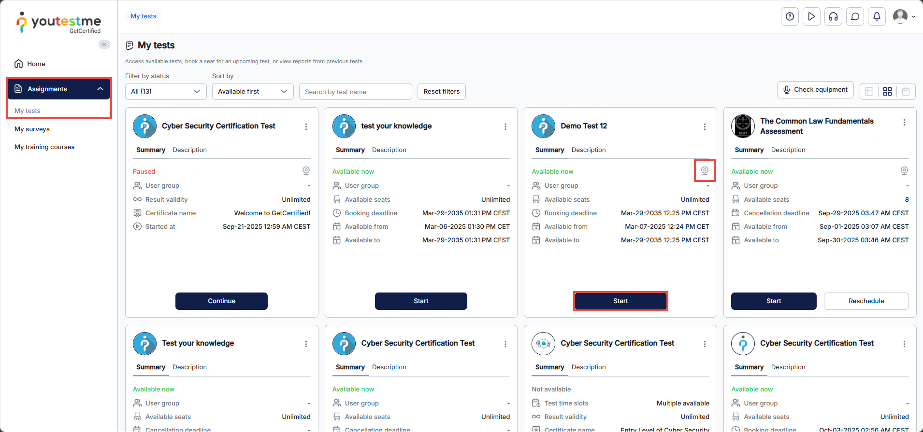923x432 pixels.
Task: Open the Sort by Available first dropdown
Action: (252, 91)
